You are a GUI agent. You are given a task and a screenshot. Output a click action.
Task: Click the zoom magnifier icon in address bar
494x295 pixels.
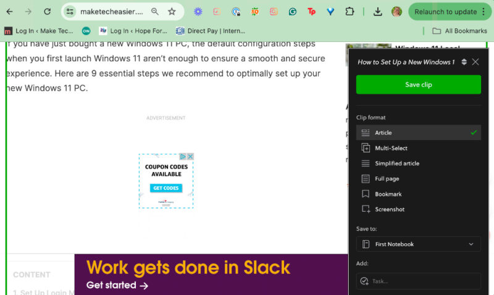[x=155, y=12]
